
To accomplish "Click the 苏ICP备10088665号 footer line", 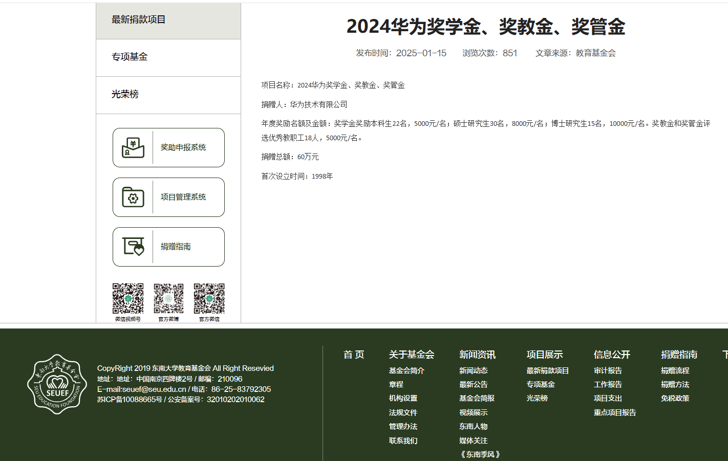I will click(181, 400).
